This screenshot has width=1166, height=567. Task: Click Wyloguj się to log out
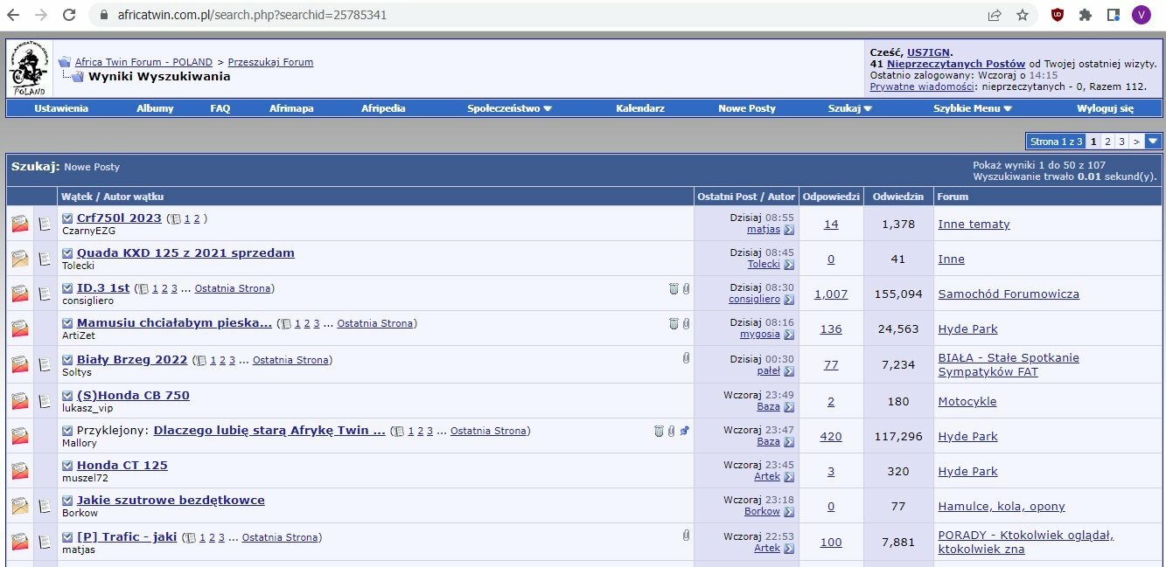click(1105, 108)
